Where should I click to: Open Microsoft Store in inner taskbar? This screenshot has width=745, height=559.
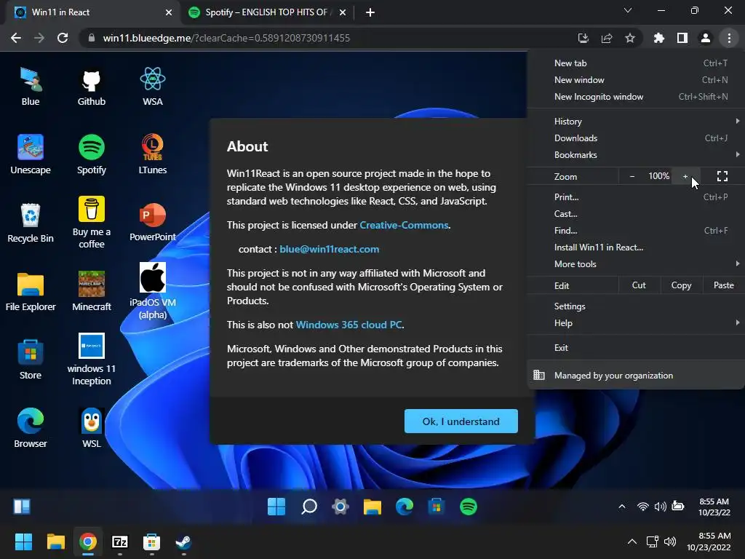437,507
